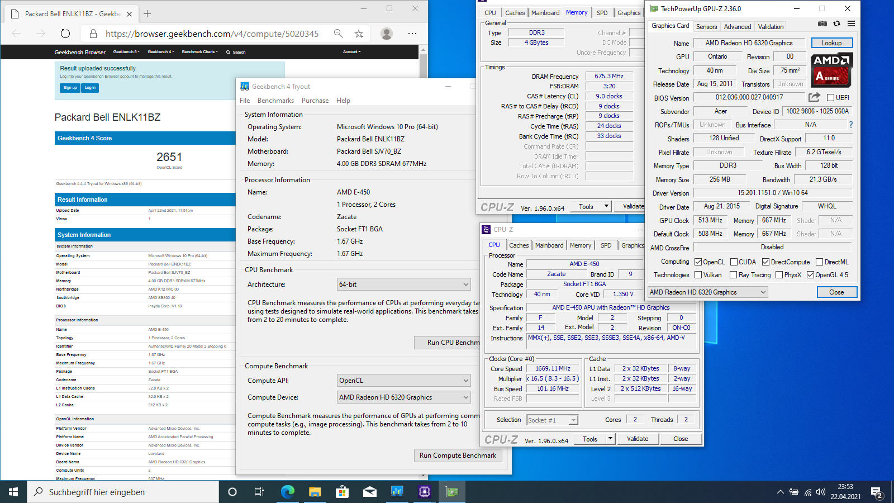Click the browser address bar URL
This screenshot has height=503, width=894.
(212, 34)
